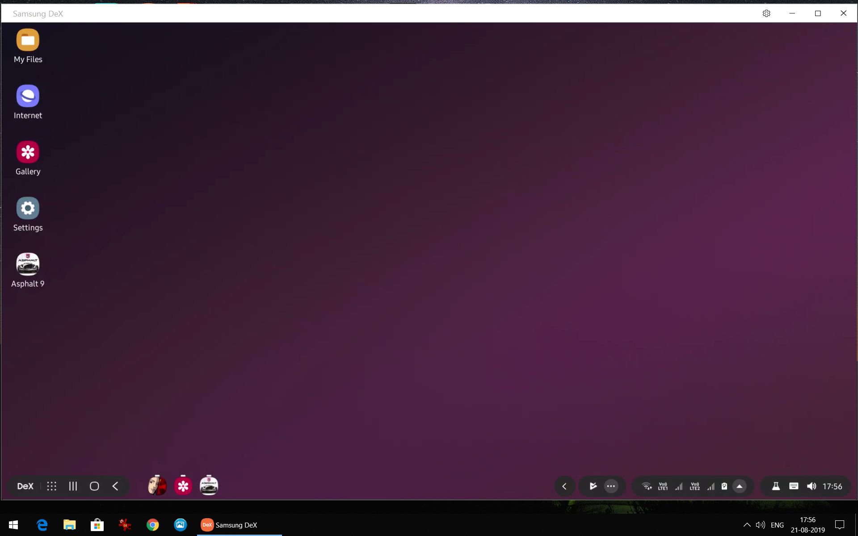Collapse the notification icons tray
This screenshot has height=536, width=858.
click(x=564, y=486)
